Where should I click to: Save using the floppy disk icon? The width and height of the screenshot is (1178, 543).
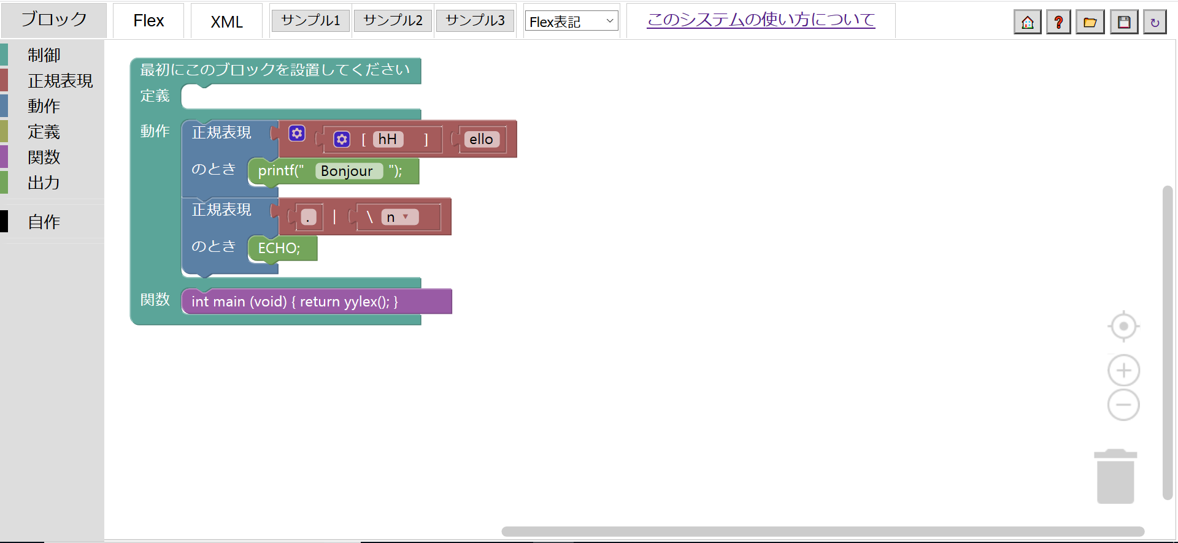[1124, 23]
